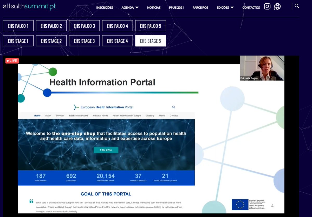This screenshot has height=217, width=312.
Task: Open the NOTÍCIAS menu item
Action: point(154,8)
